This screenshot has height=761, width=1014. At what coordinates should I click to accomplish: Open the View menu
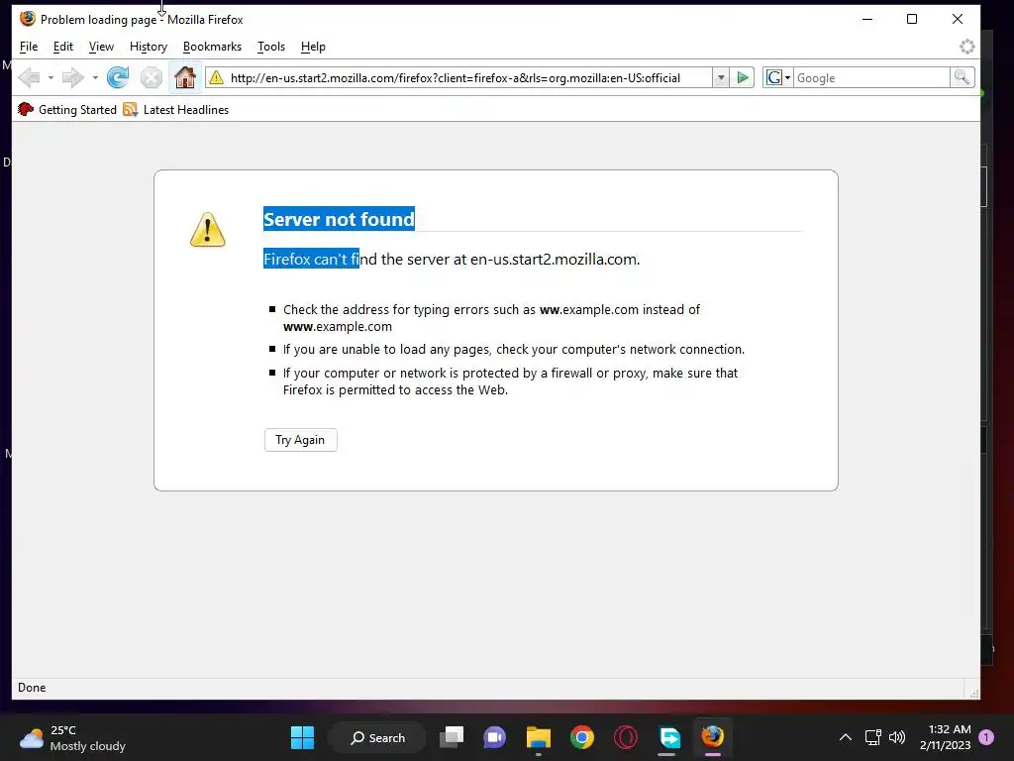coord(101,47)
